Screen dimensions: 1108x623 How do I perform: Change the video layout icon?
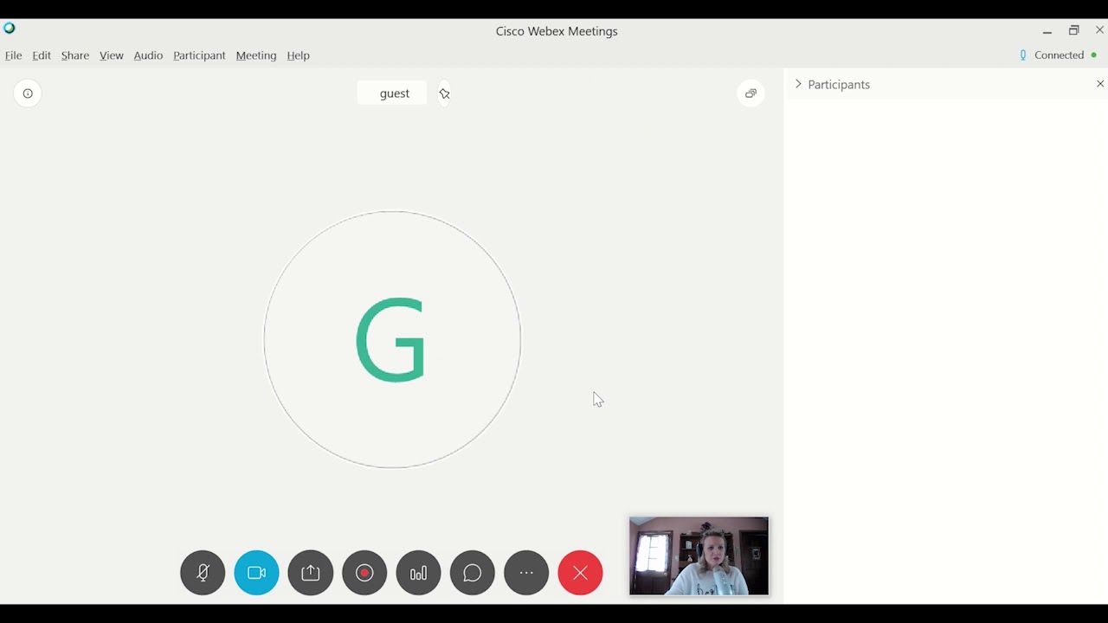pos(750,93)
